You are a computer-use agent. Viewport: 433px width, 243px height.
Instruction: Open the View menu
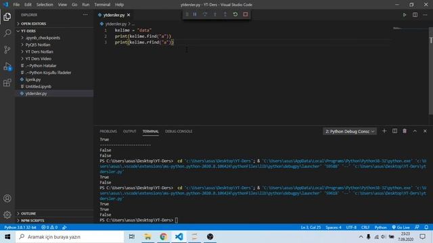[62, 5]
